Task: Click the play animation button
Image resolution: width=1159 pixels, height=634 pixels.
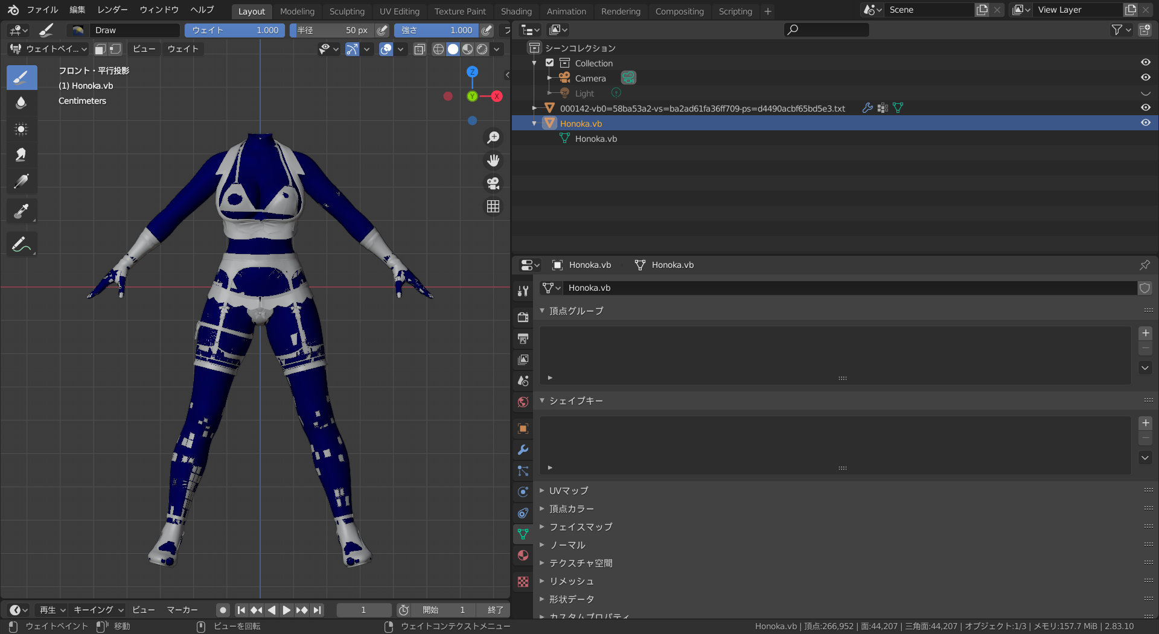Action: 286,610
